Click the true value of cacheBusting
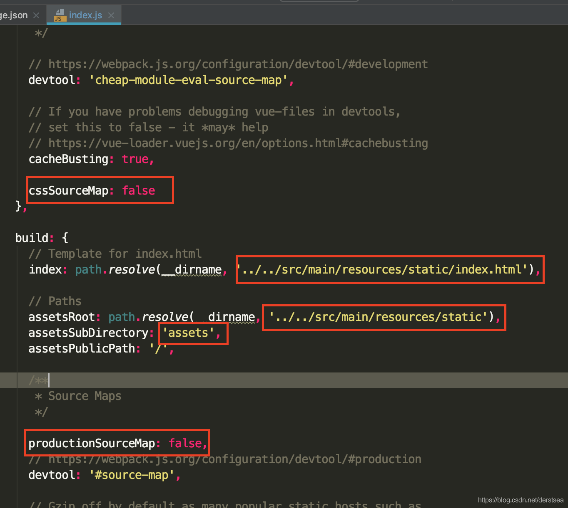 point(135,159)
